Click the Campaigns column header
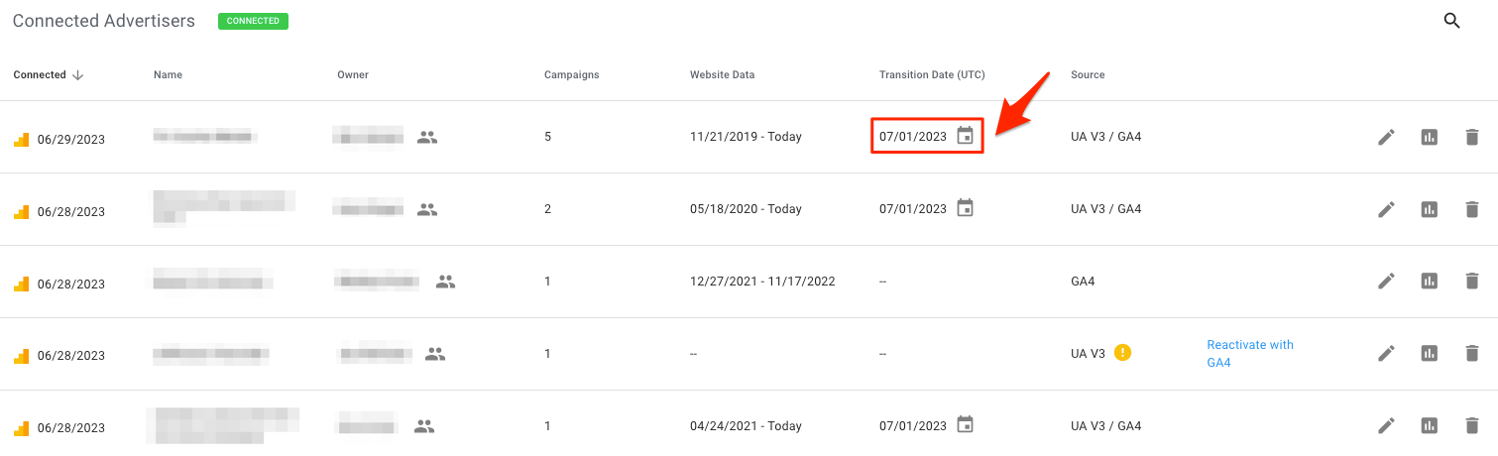The image size is (1498, 456). [571, 75]
